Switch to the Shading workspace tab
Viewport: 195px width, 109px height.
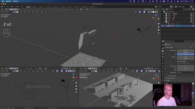pos(63,7)
